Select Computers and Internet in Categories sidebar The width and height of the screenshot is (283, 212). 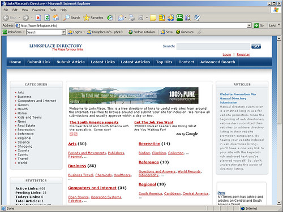pos(37,101)
